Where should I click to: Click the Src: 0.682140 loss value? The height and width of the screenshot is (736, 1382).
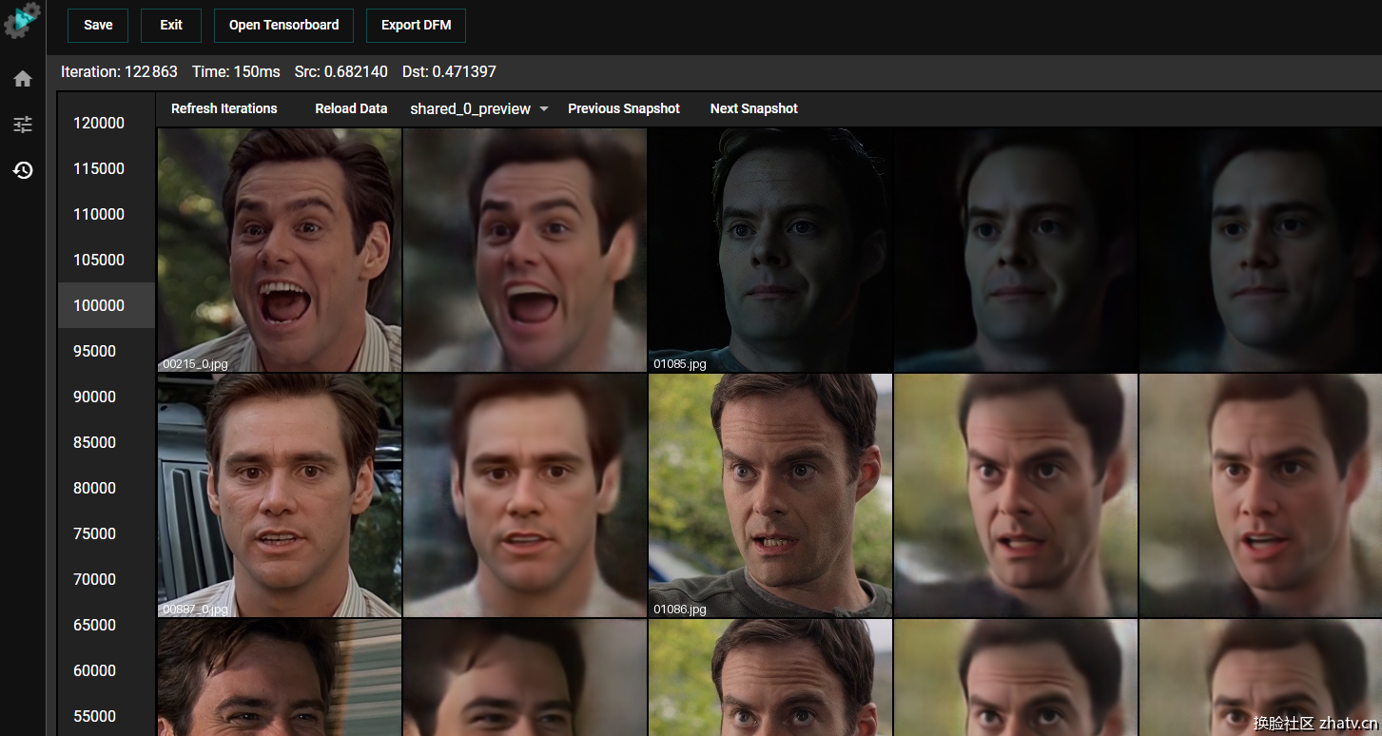[x=341, y=71]
